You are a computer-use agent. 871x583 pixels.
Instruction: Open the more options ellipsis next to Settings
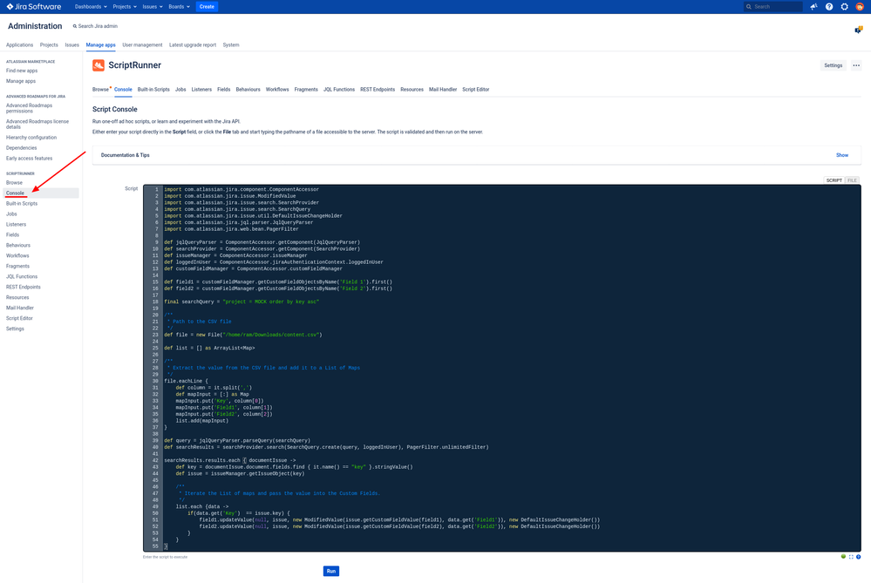click(855, 64)
